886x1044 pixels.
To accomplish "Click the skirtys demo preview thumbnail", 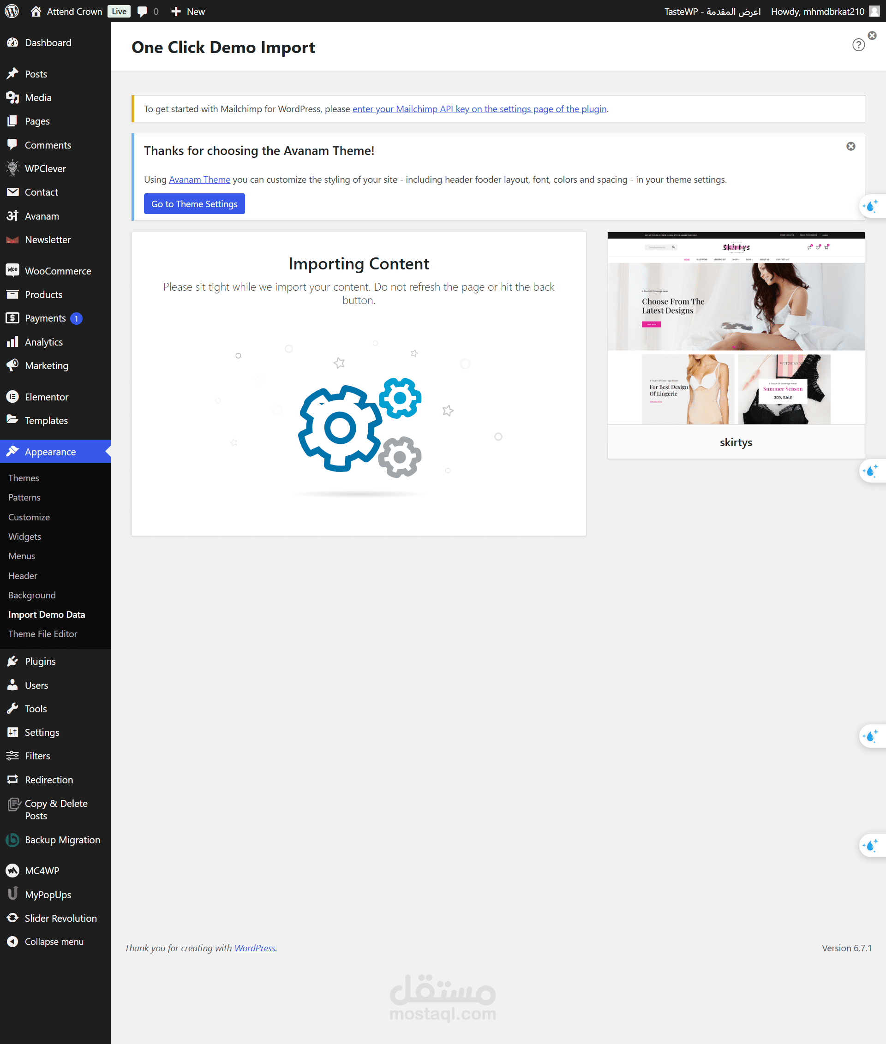I will point(736,328).
